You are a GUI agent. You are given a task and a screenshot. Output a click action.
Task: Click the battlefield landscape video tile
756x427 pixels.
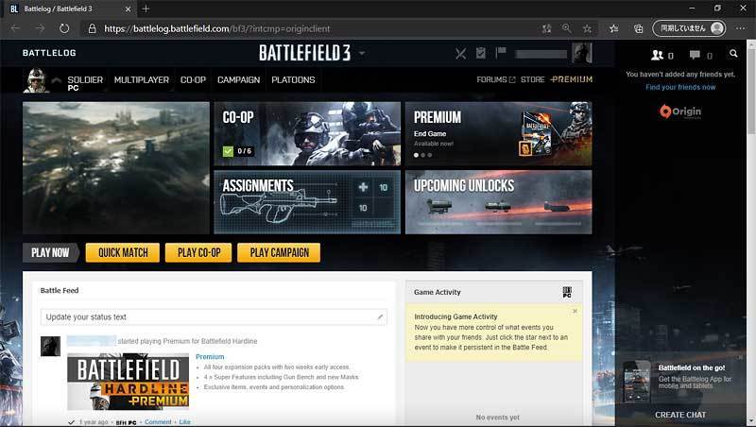116,168
